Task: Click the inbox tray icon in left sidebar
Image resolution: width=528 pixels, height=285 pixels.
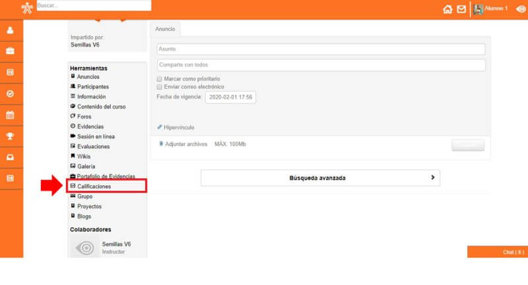Action: click(11, 157)
